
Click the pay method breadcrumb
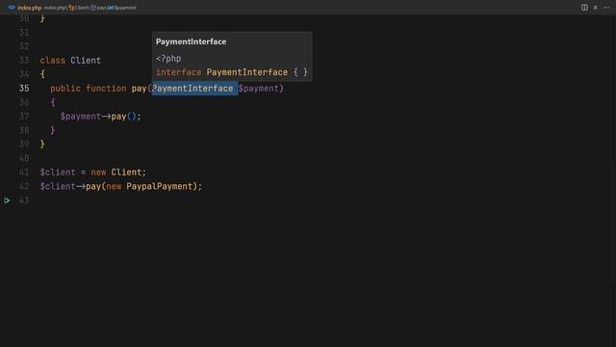click(x=98, y=8)
